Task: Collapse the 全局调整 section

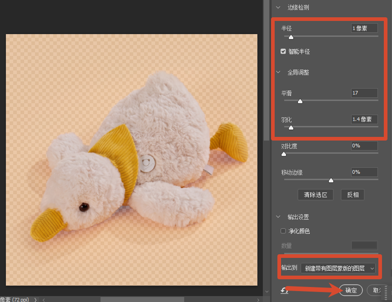Action: click(x=278, y=72)
